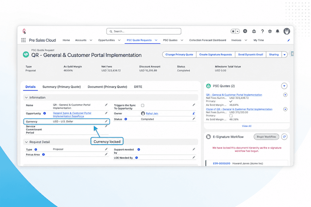The width and height of the screenshot is (311, 207).
Task: Edit the Opportunity field pencil icon
Action: pyautogui.click(x=106, y=113)
